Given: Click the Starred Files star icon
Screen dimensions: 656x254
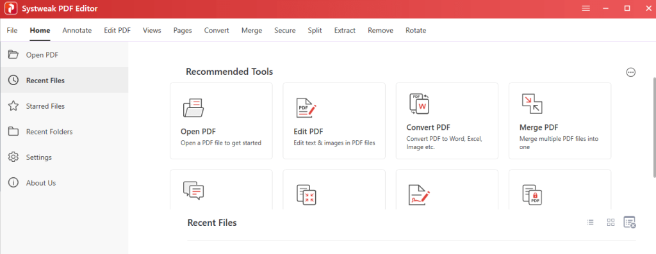Looking at the screenshot, I should [x=13, y=106].
